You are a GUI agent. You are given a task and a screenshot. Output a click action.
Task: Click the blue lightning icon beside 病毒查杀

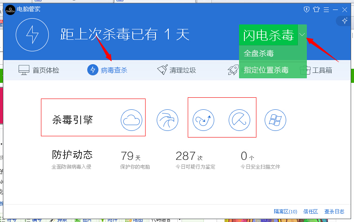pos(93,70)
